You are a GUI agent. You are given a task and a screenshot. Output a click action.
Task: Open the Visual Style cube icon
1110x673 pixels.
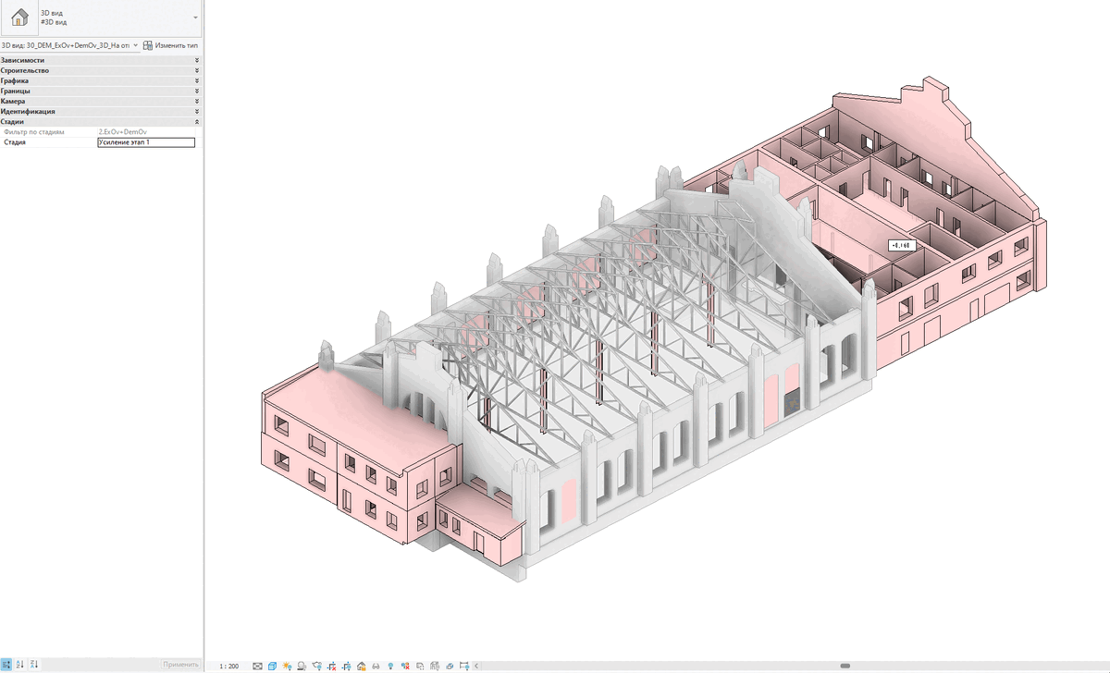tap(272, 666)
